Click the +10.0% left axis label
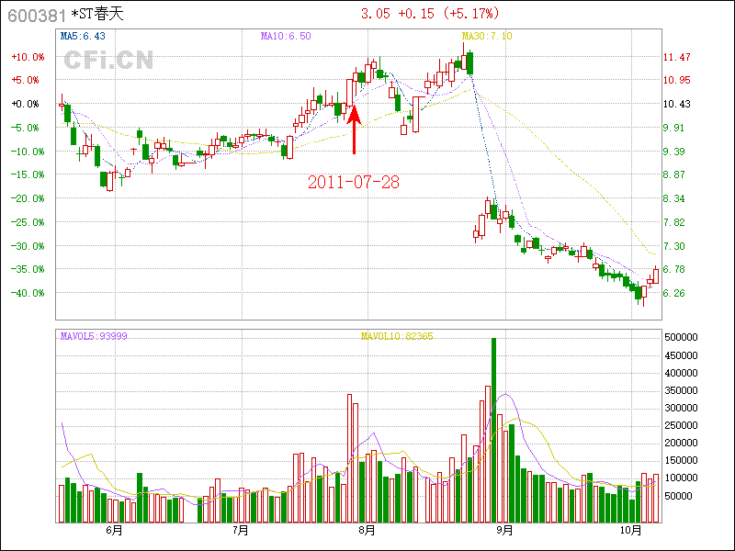 pos(28,57)
